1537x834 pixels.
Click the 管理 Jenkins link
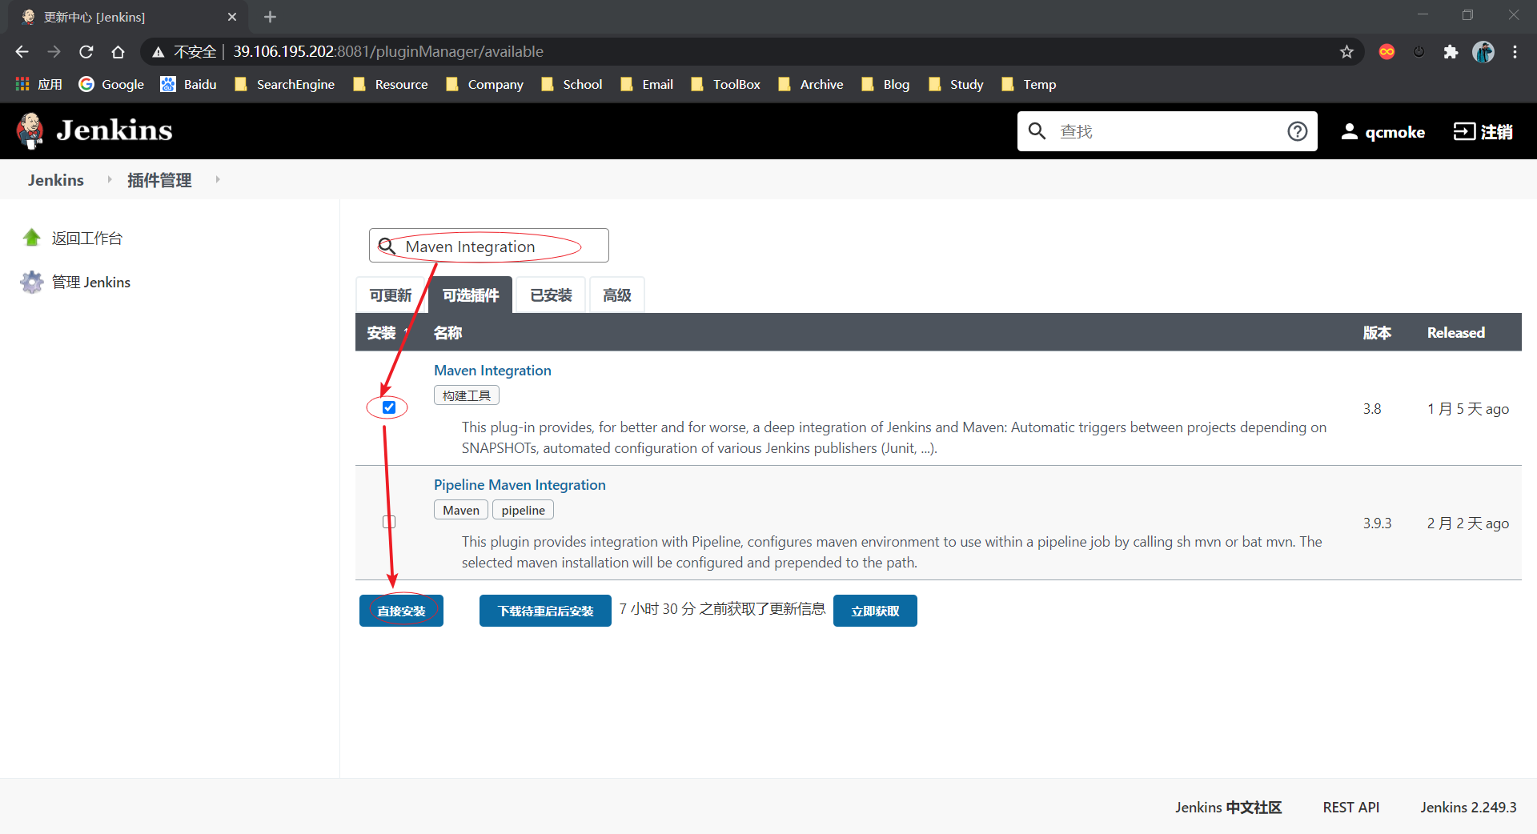[x=91, y=282]
